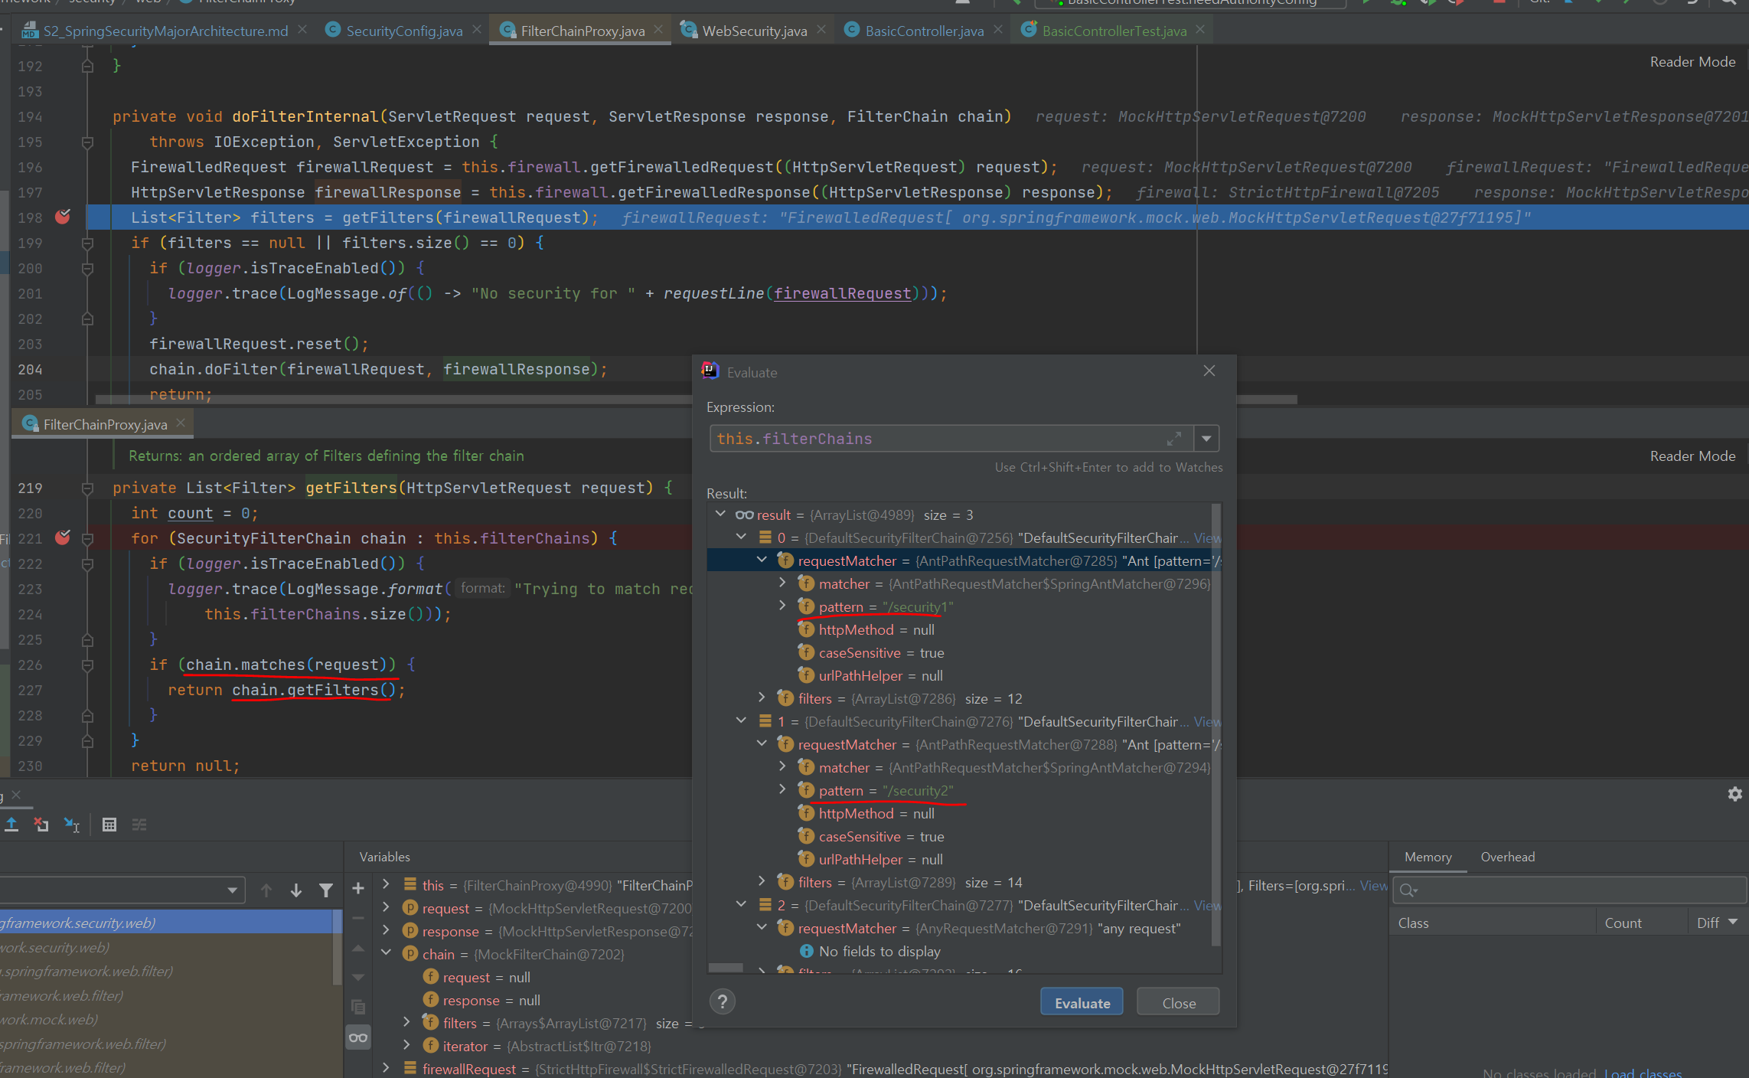The width and height of the screenshot is (1749, 1078).
Task: Click the filter frames funnel icon
Action: [326, 890]
